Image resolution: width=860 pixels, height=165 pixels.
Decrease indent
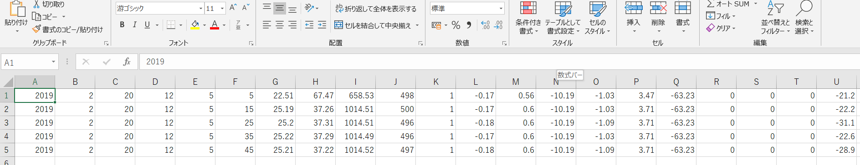point(309,25)
